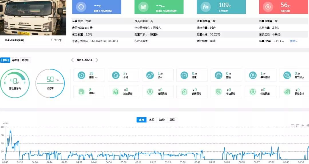Click the 5T洗扫车 vehicle type label
Image resolution: width=309 pixels, height=164 pixels.
pyautogui.click(x=56, y=40)
